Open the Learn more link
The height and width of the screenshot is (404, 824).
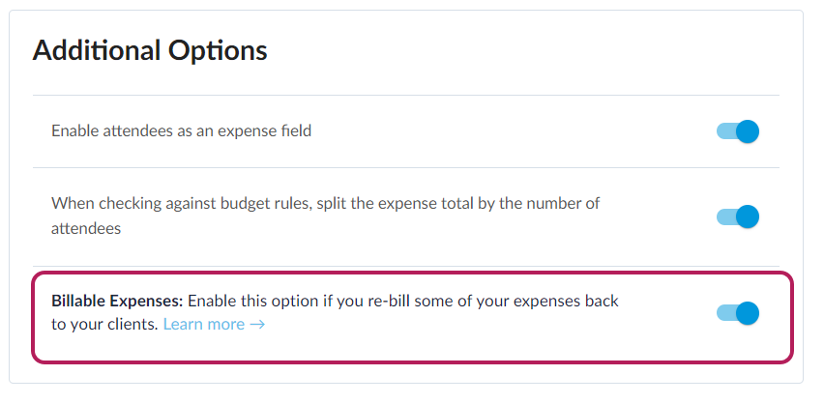(x=203, y=325)
